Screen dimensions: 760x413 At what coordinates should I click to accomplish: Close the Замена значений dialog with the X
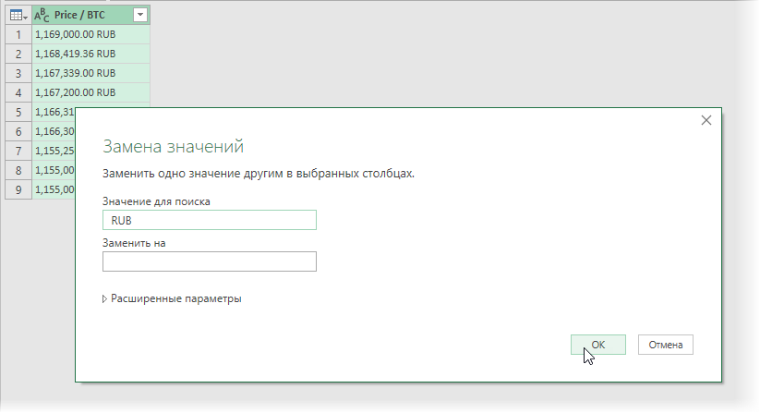(x=706, y=120)
